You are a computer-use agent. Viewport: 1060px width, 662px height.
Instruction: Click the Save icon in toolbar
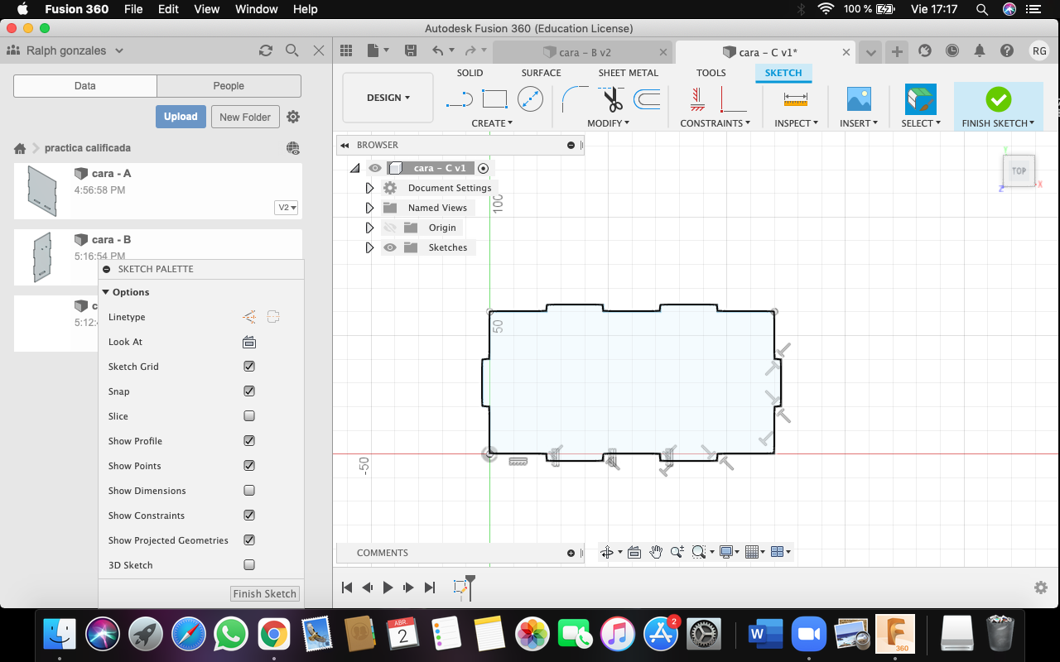[x=411, y=51]
